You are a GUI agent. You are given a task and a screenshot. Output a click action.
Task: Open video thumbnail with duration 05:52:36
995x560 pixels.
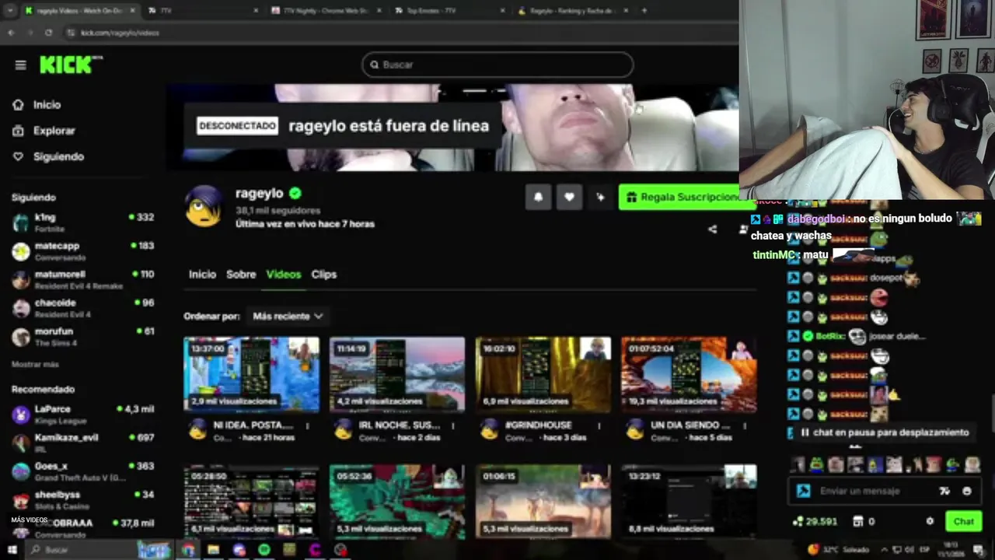click(397, 502)
